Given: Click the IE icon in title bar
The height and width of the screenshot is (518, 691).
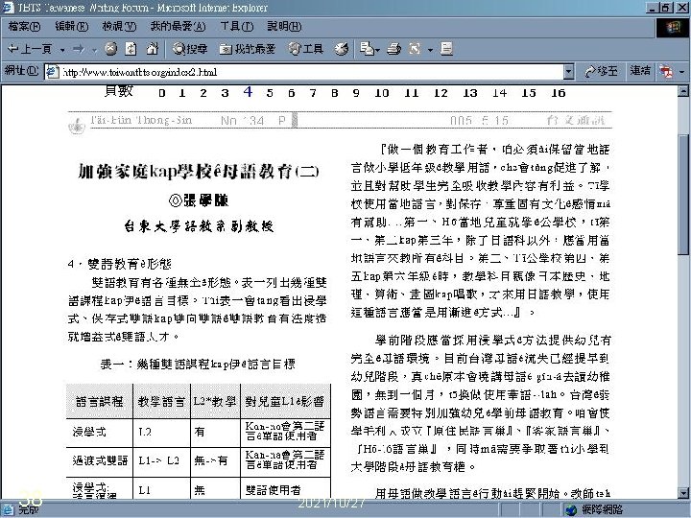Looking at the screenshot, I should pos(8,8).
